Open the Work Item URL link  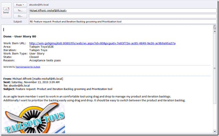(x=102, y=43)
